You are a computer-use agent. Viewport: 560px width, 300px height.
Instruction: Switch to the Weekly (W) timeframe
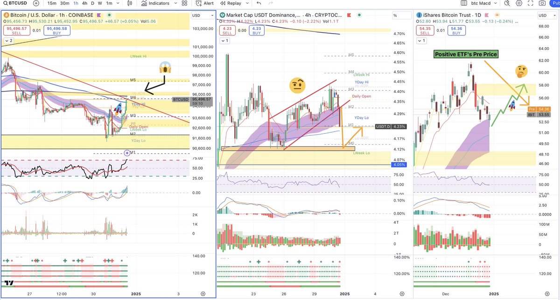99,3
